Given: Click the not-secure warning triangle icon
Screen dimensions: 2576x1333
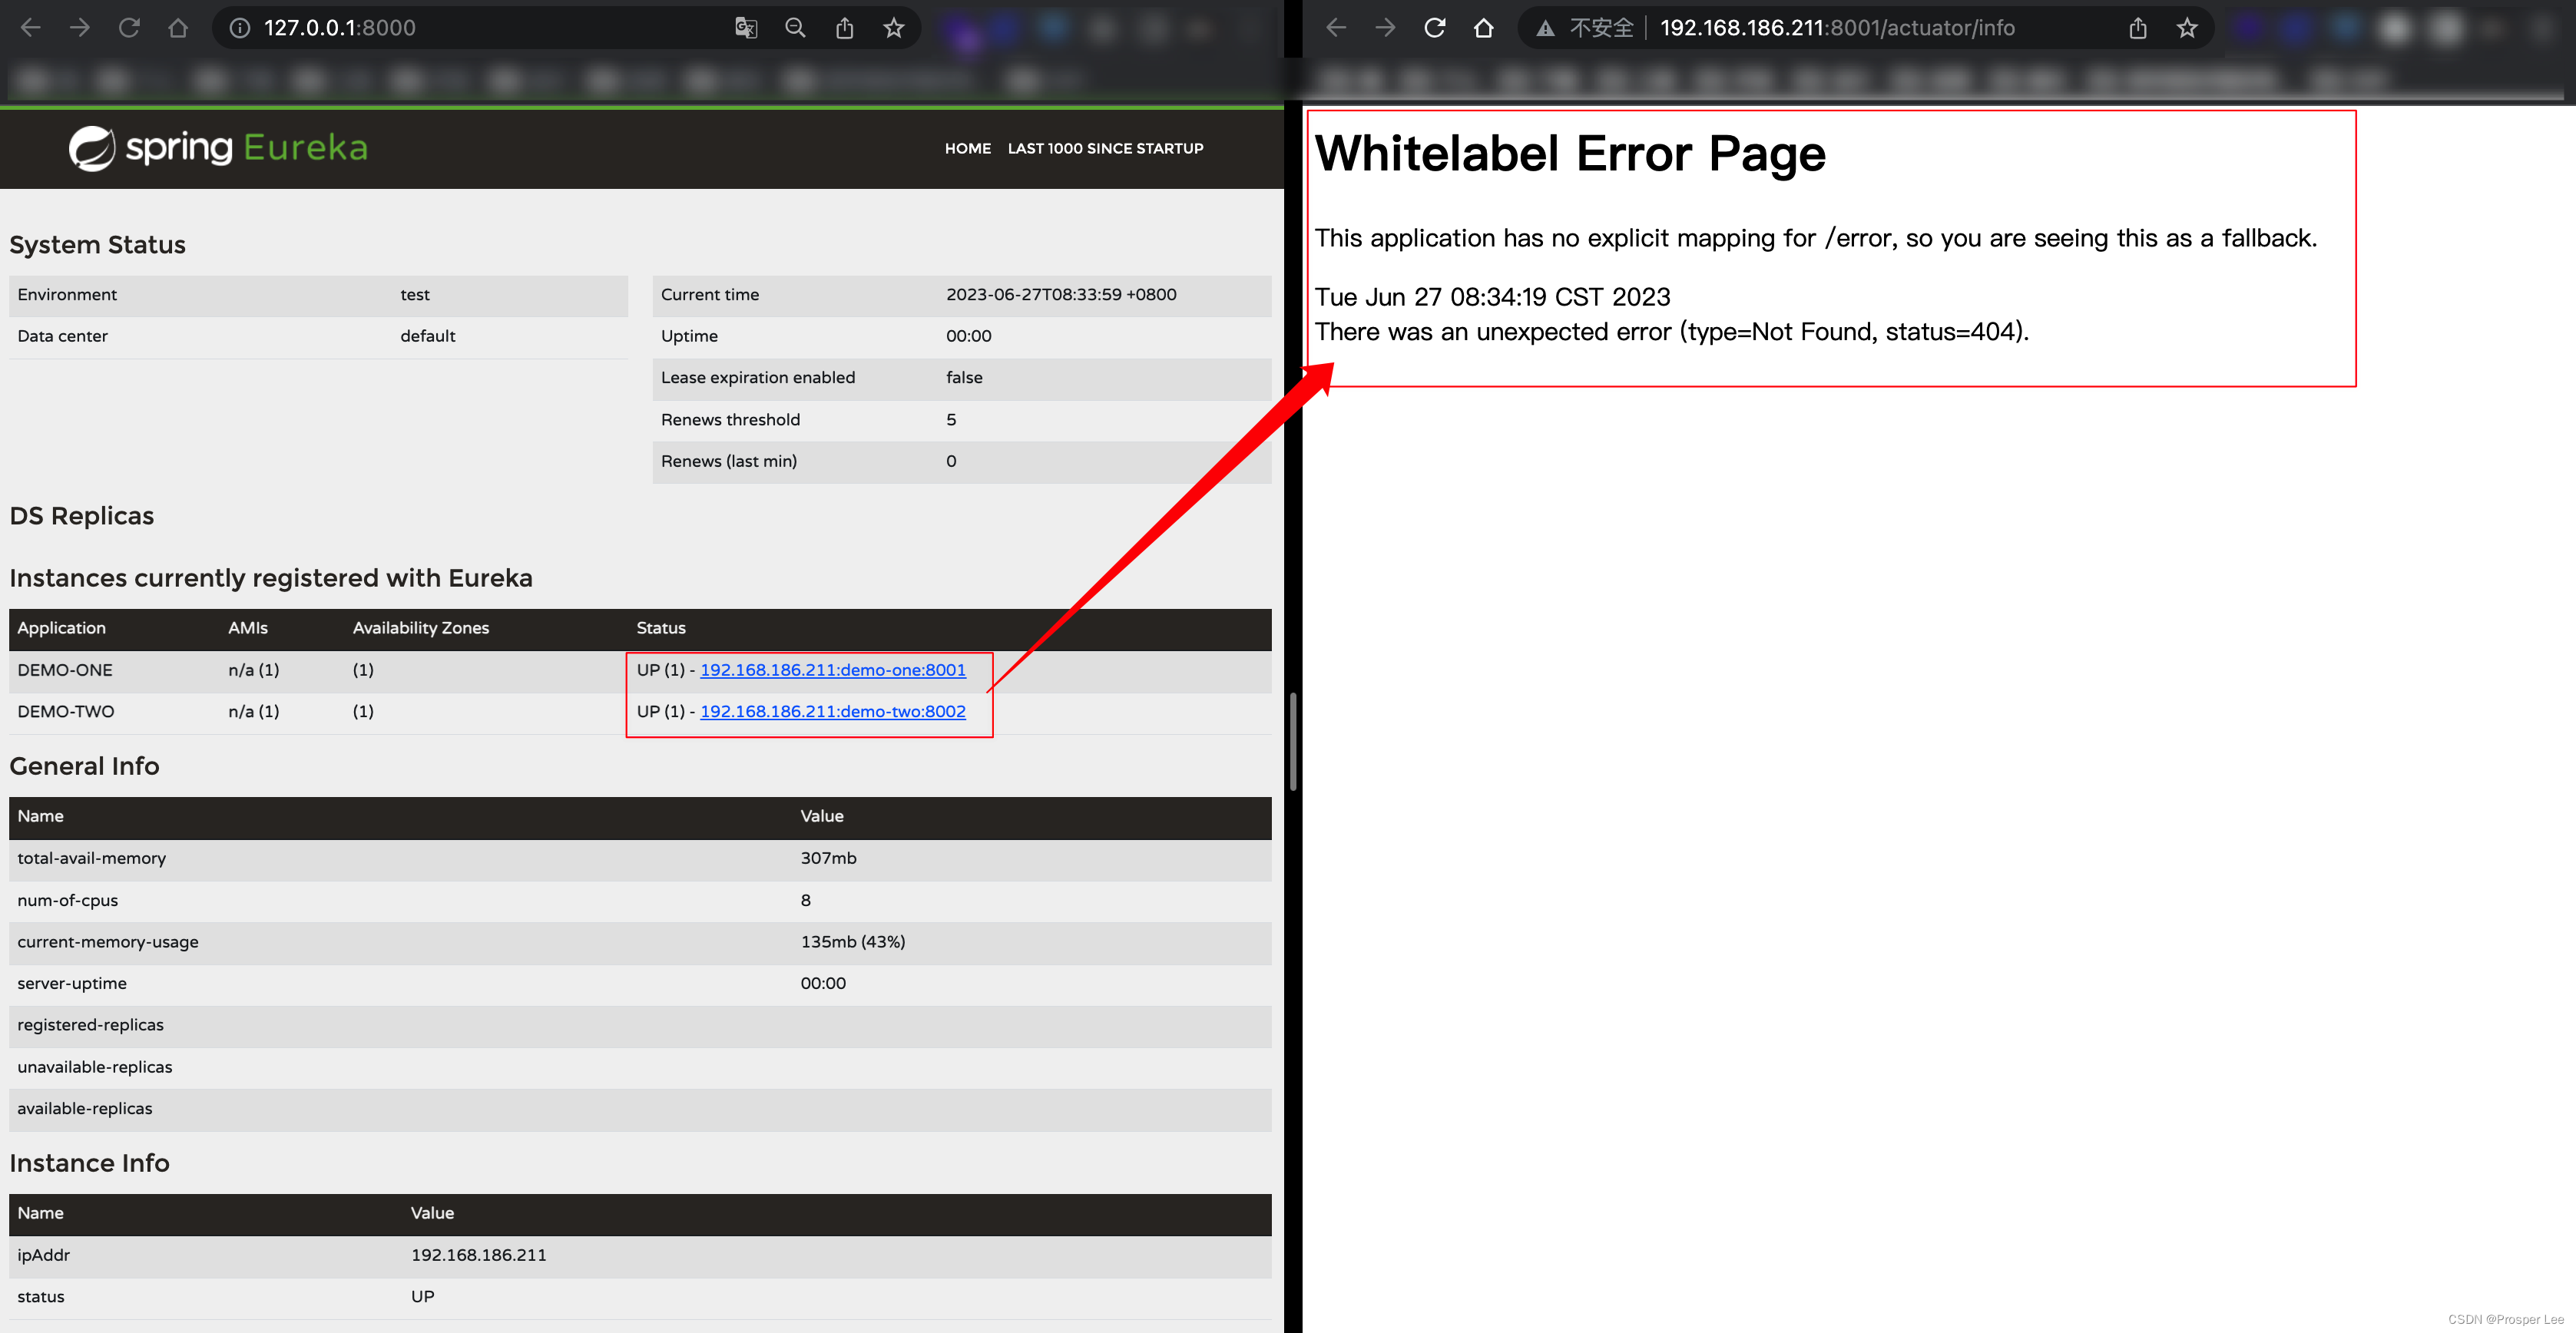Looking at the screenshot, I should [1546, 28].
